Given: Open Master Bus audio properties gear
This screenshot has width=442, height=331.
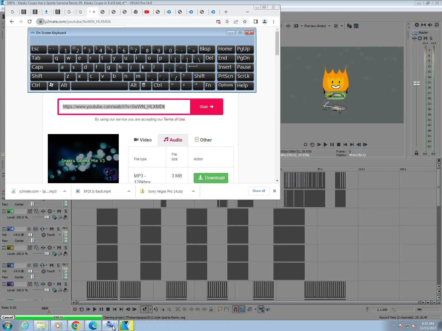Looking at the screenshot, I should [x=417, y=25].
